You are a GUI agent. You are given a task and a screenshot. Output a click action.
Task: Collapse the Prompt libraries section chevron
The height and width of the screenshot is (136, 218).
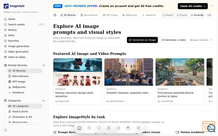click(44, 65)
